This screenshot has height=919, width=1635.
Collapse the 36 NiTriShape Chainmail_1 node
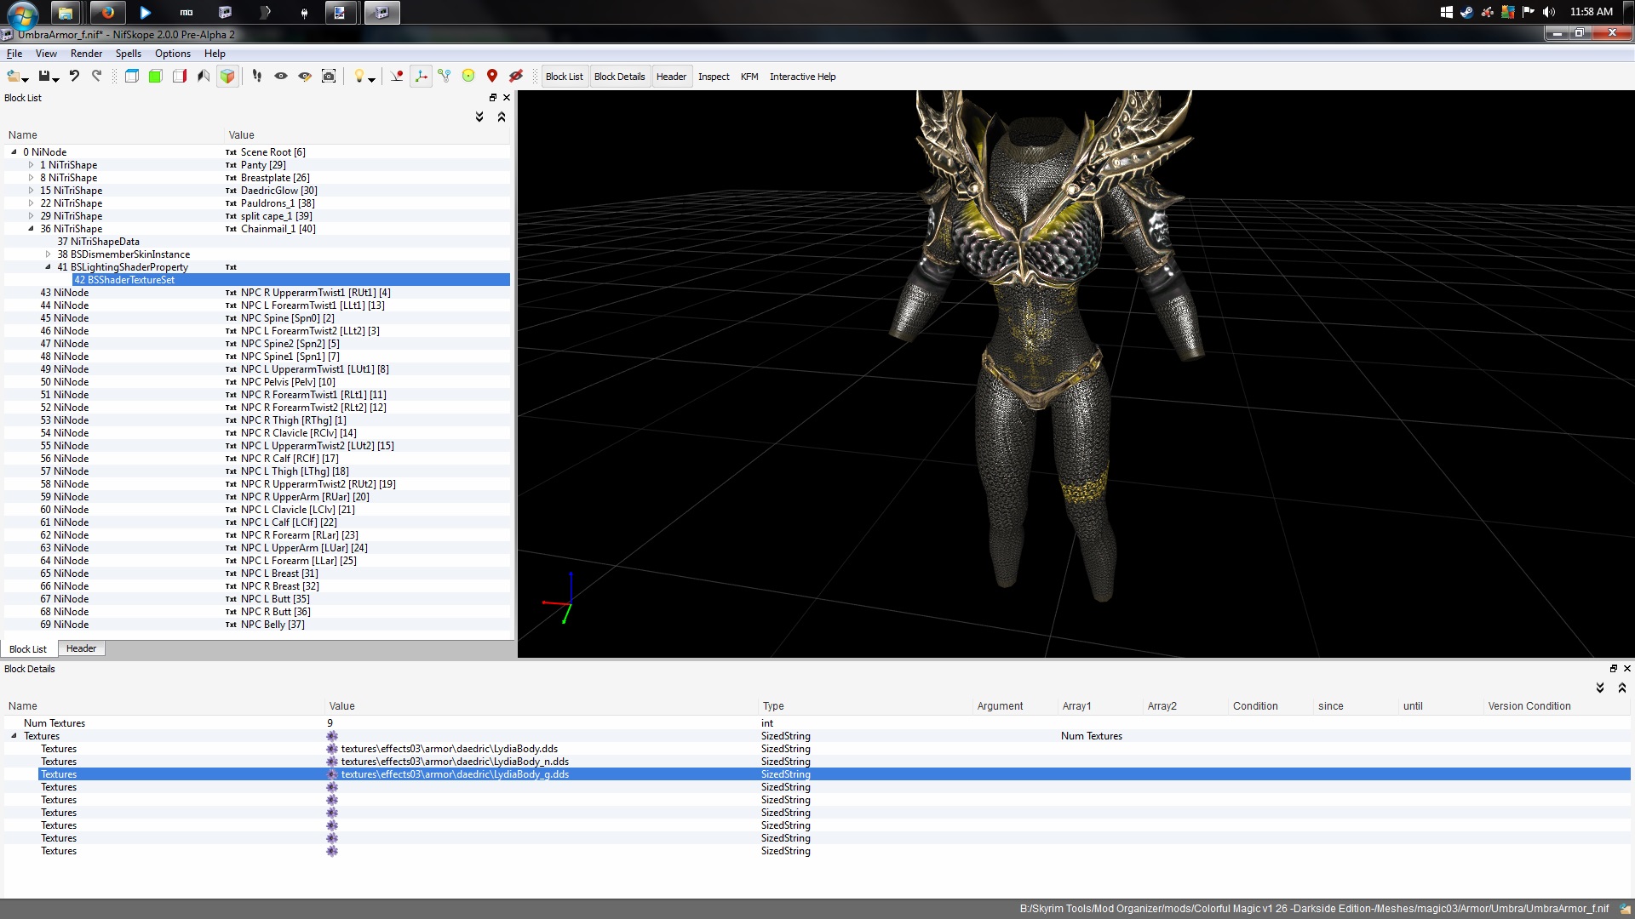[x=32, y=229]
